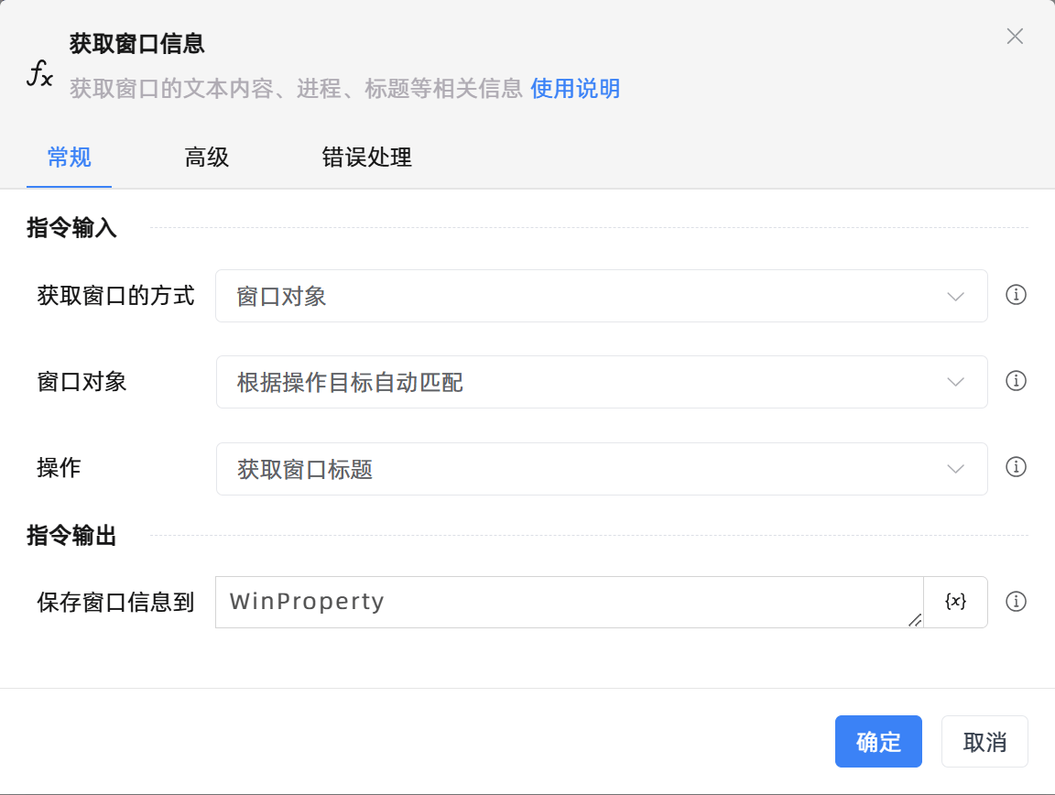This screenshot has width=1055, height=795.
Task: Switch to the 错误处理 tab
Action: pos(366,158)
